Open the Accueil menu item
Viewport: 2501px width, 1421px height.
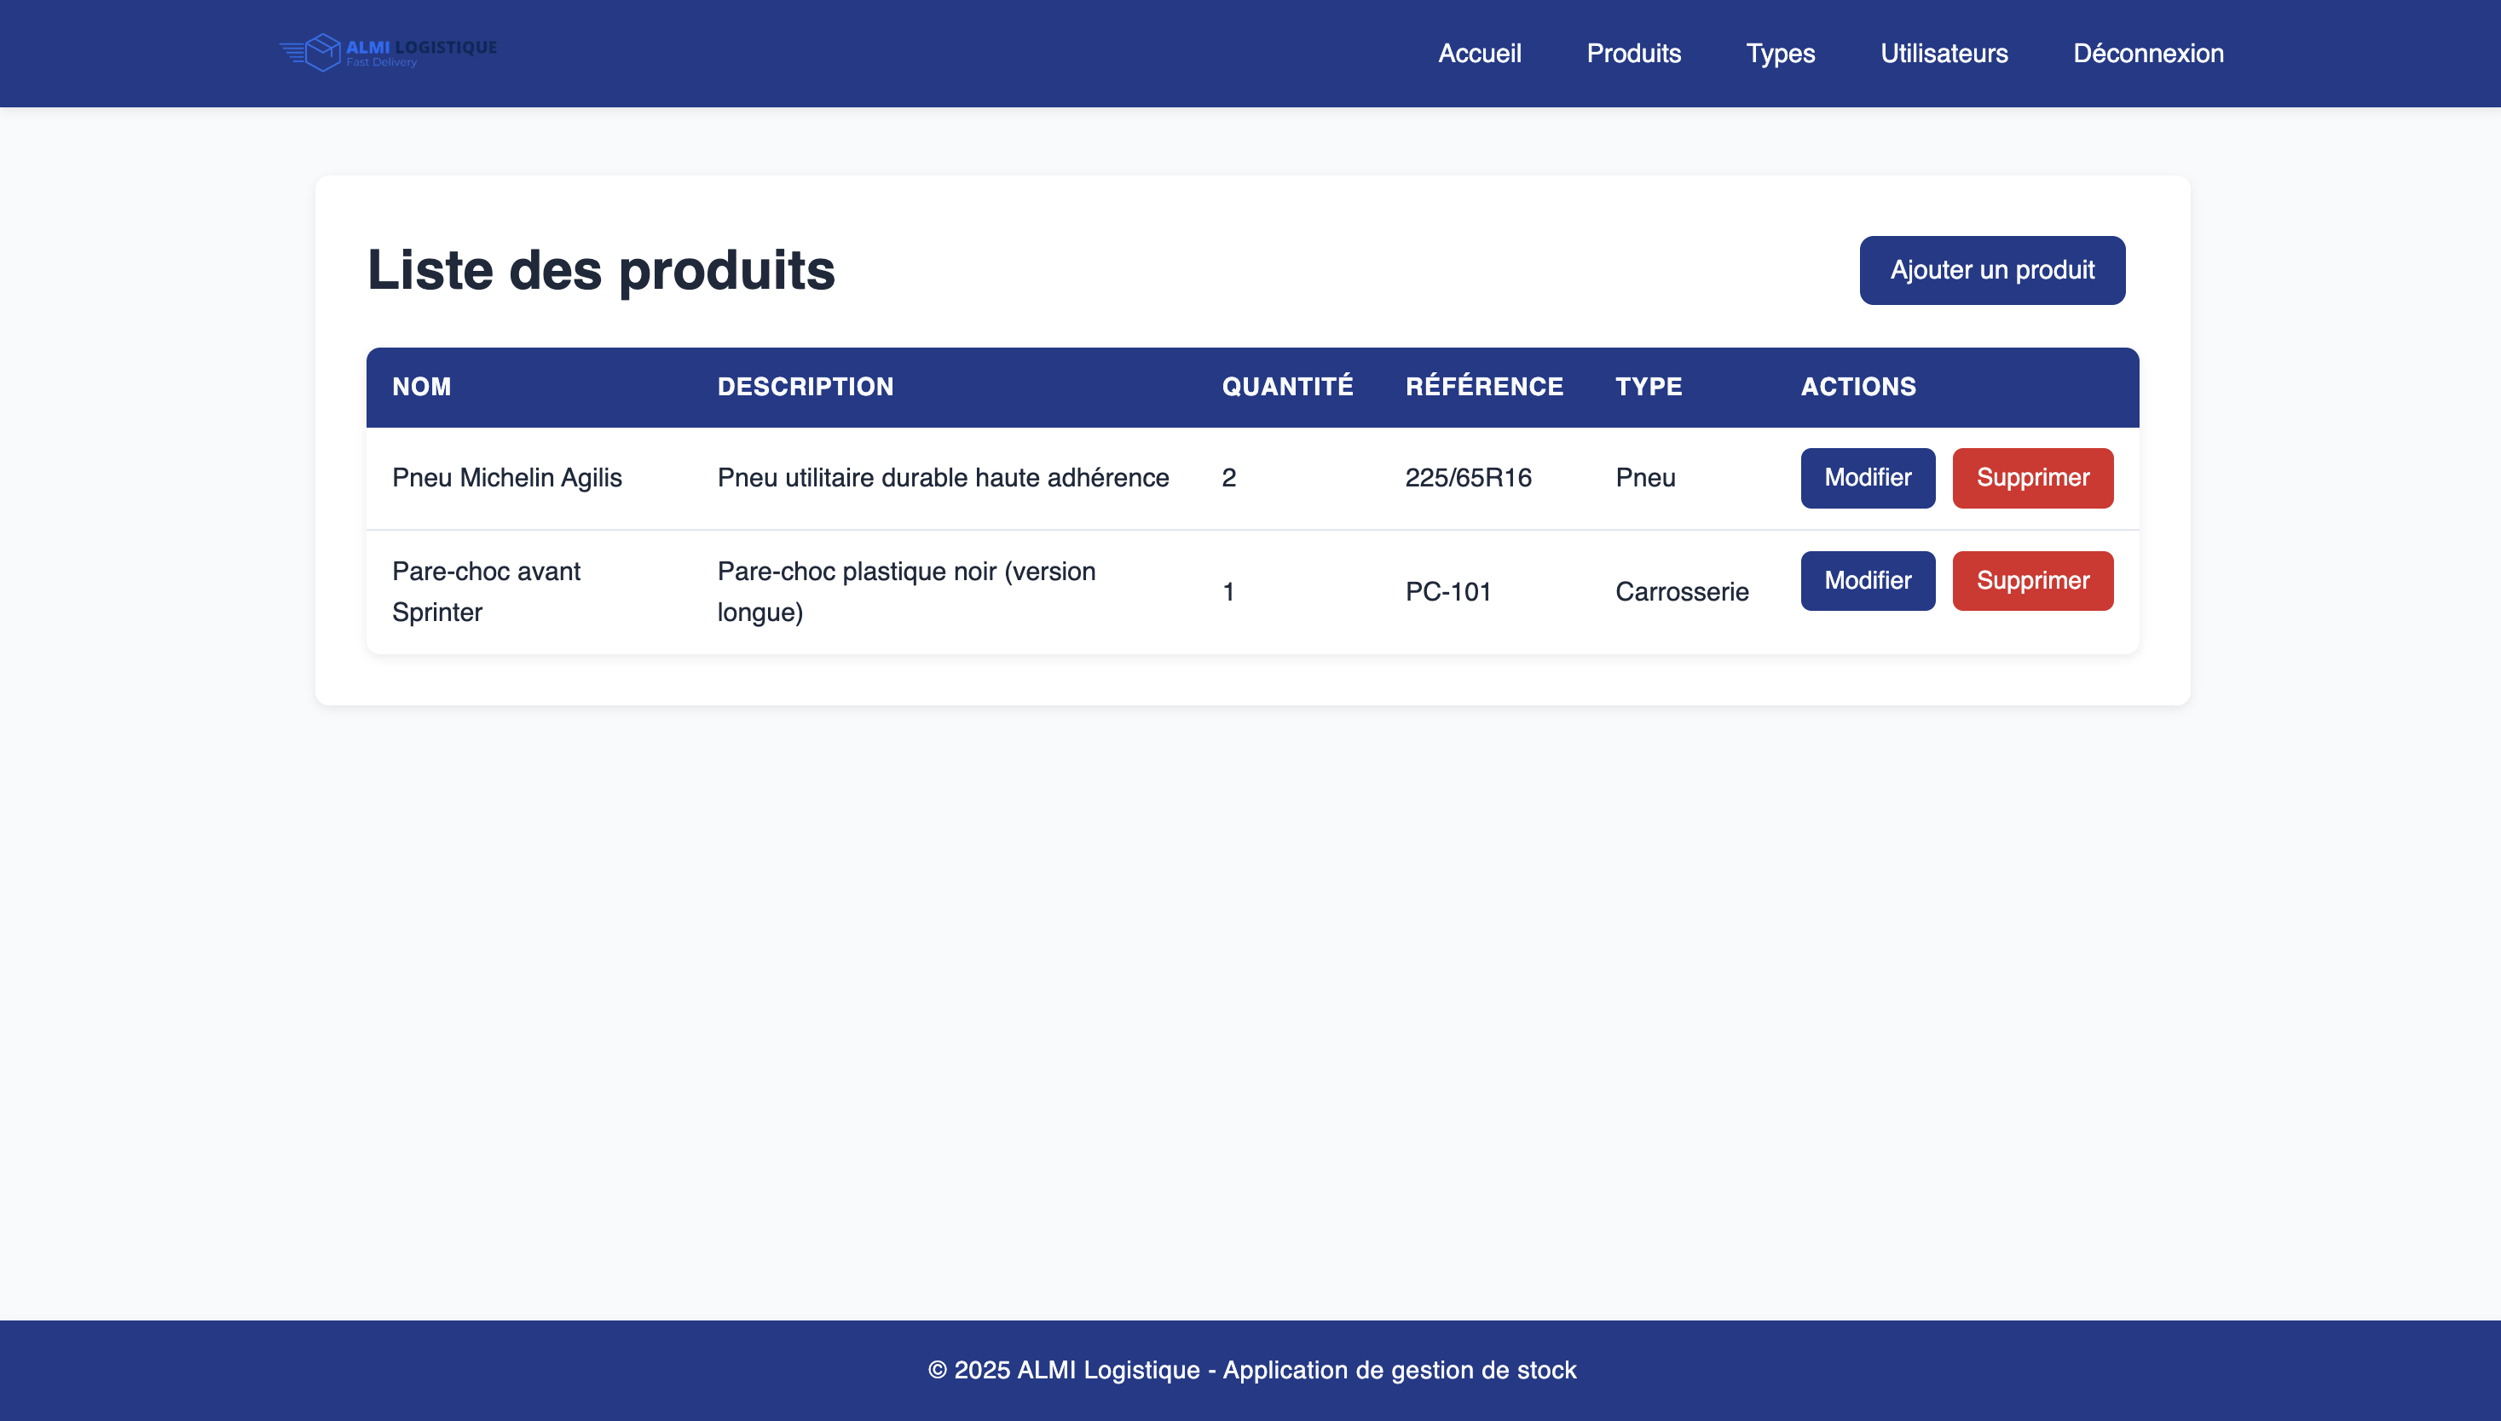click(1479, 53)
